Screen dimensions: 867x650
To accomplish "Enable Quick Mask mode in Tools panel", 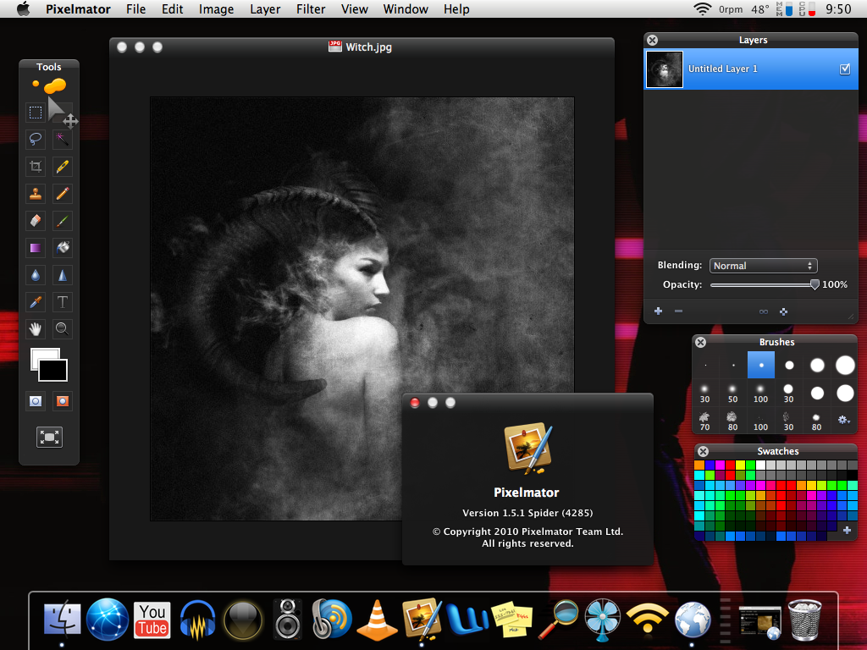I will click(x=62, y=400).
